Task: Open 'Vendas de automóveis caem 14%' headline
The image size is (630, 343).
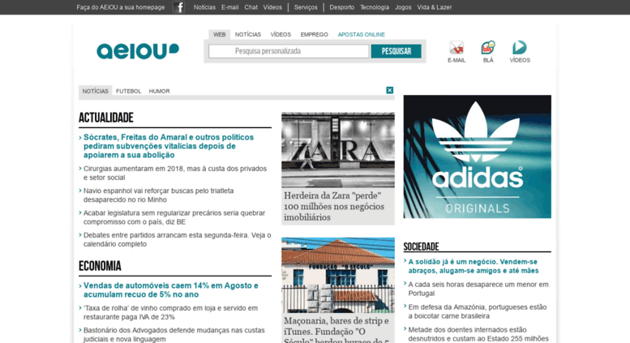Action: [171, 290]
